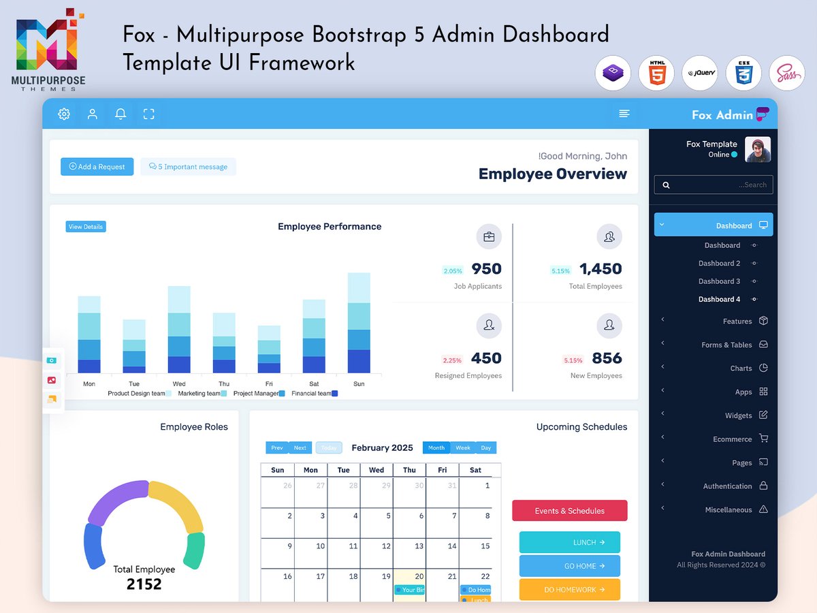Switch calendar to Month view
This screenshot has width=817, height=613.
pyautogui.click(x=436, y=447)
